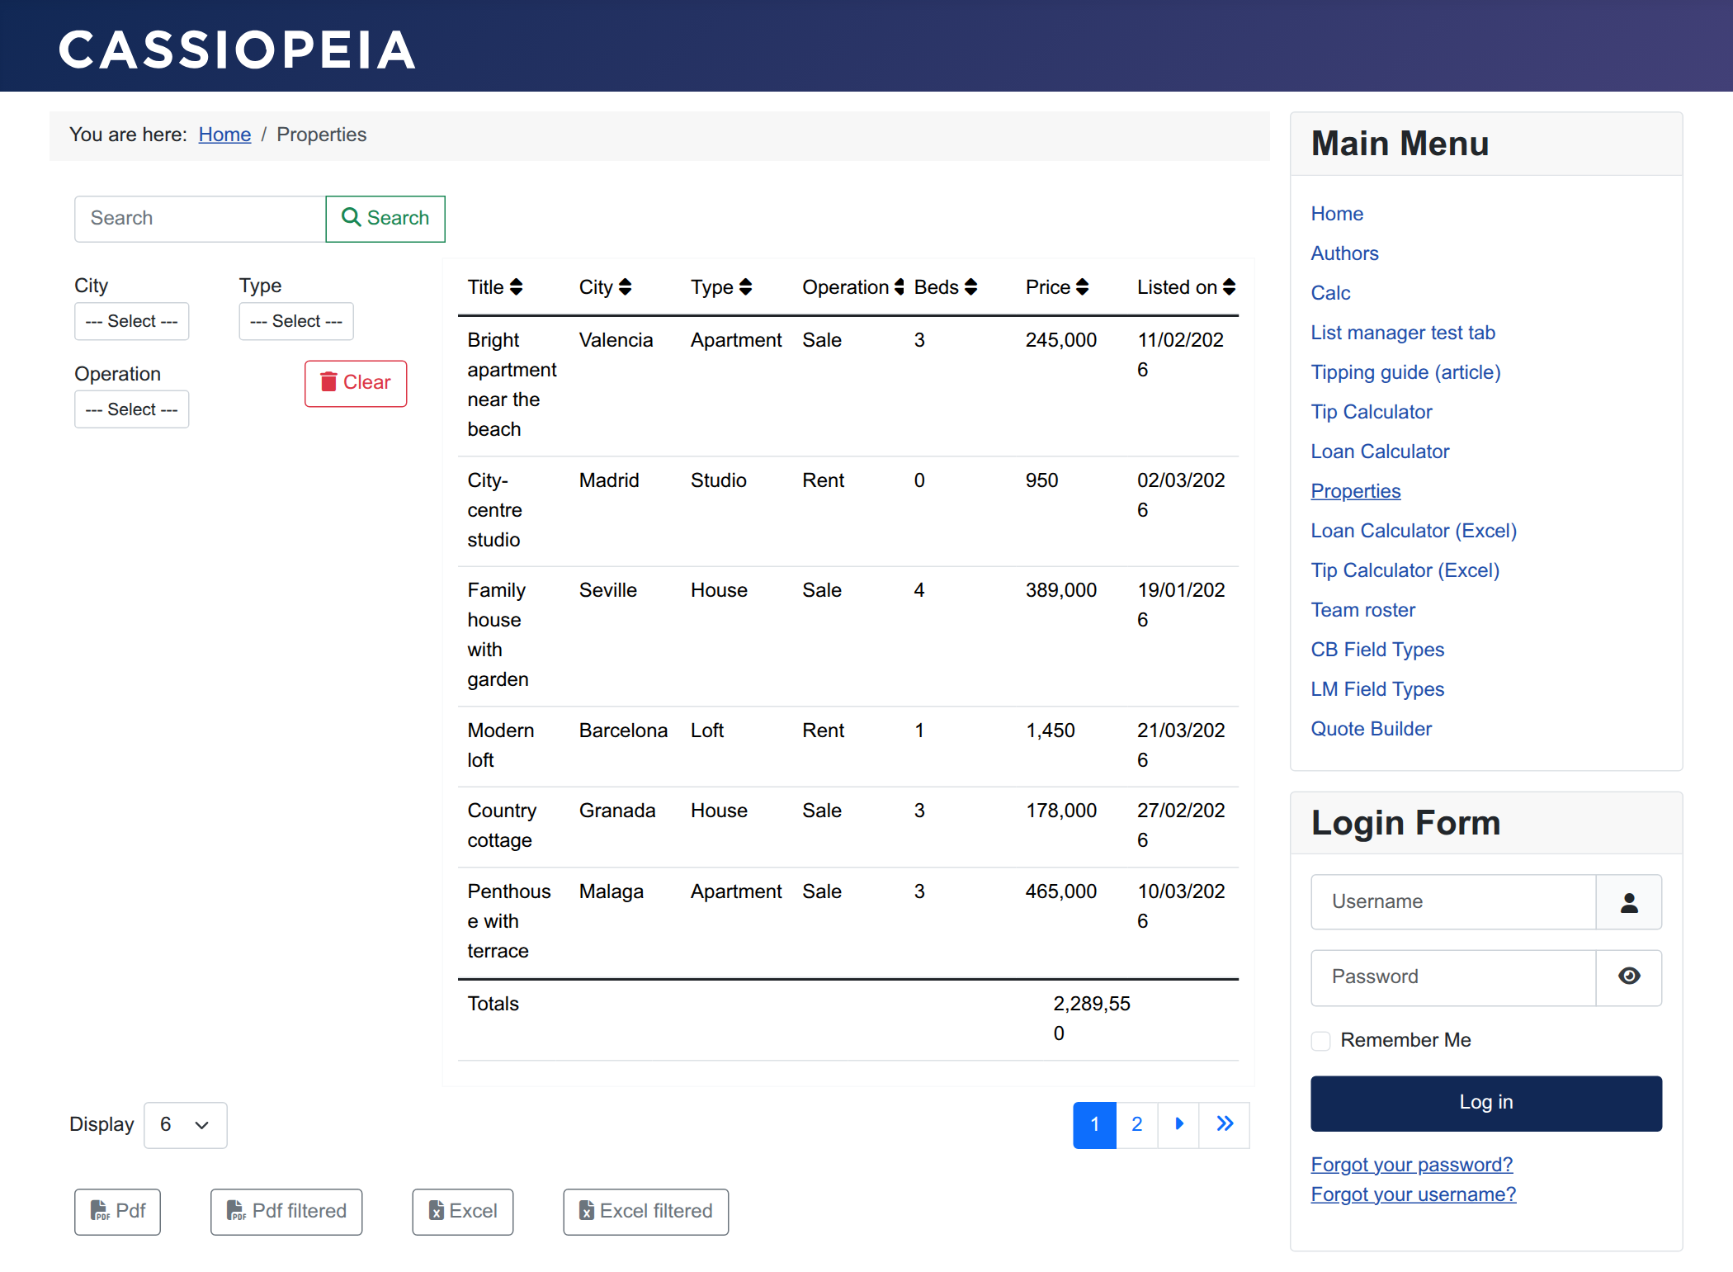The height and width of the screenshot is (1272, 1733).
Task: Click 'Modern loft' title cell
Action: [x=501, y=745]
